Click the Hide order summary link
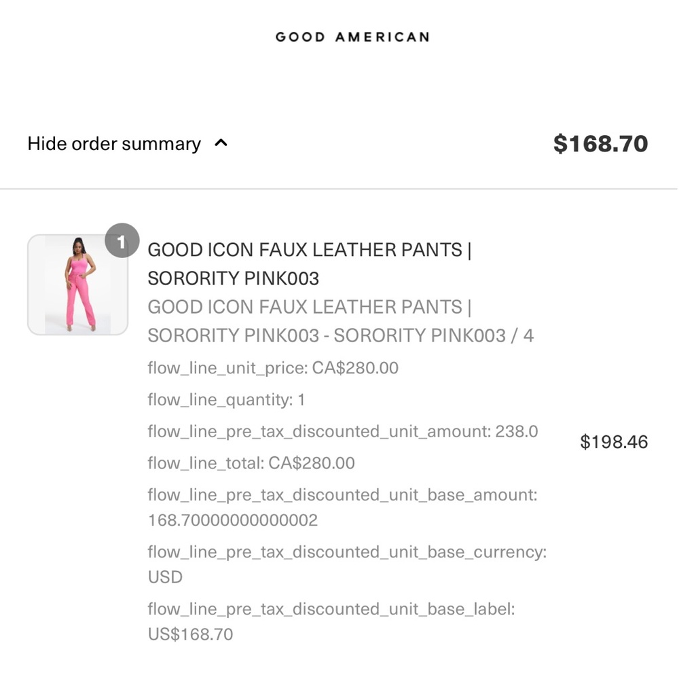 113,143
